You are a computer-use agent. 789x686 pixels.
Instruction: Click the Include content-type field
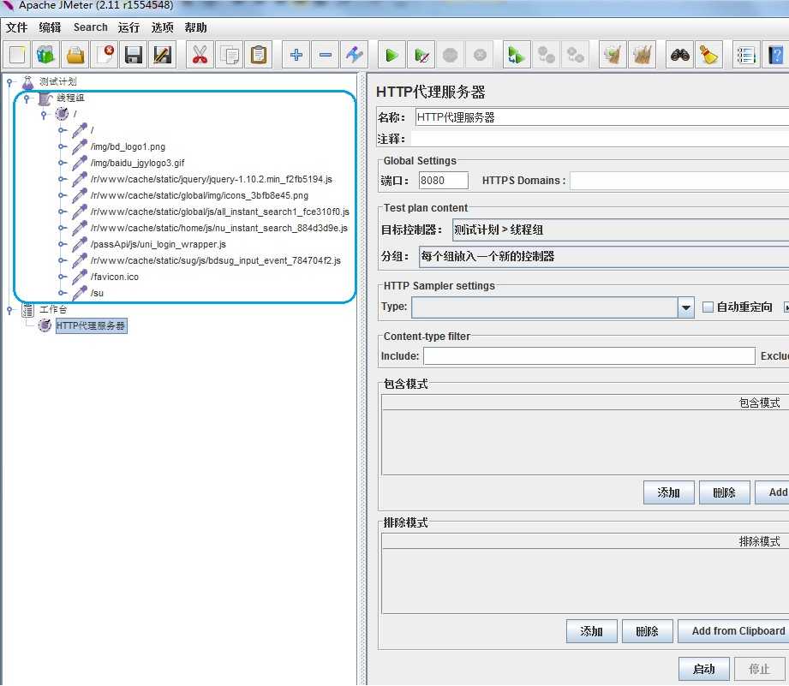[589, 356]
